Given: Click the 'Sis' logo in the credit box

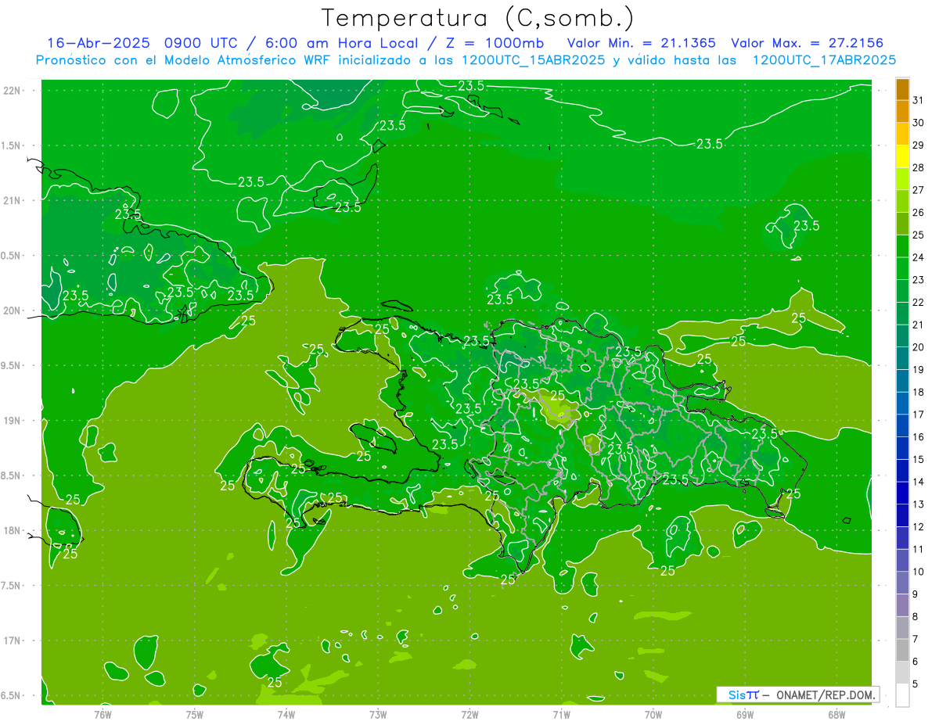Looking at the screenshot, I should [737, 694].
